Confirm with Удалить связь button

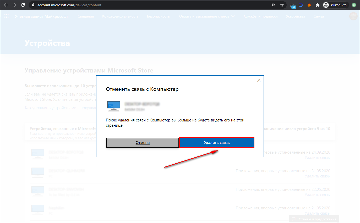coord(217,143)
